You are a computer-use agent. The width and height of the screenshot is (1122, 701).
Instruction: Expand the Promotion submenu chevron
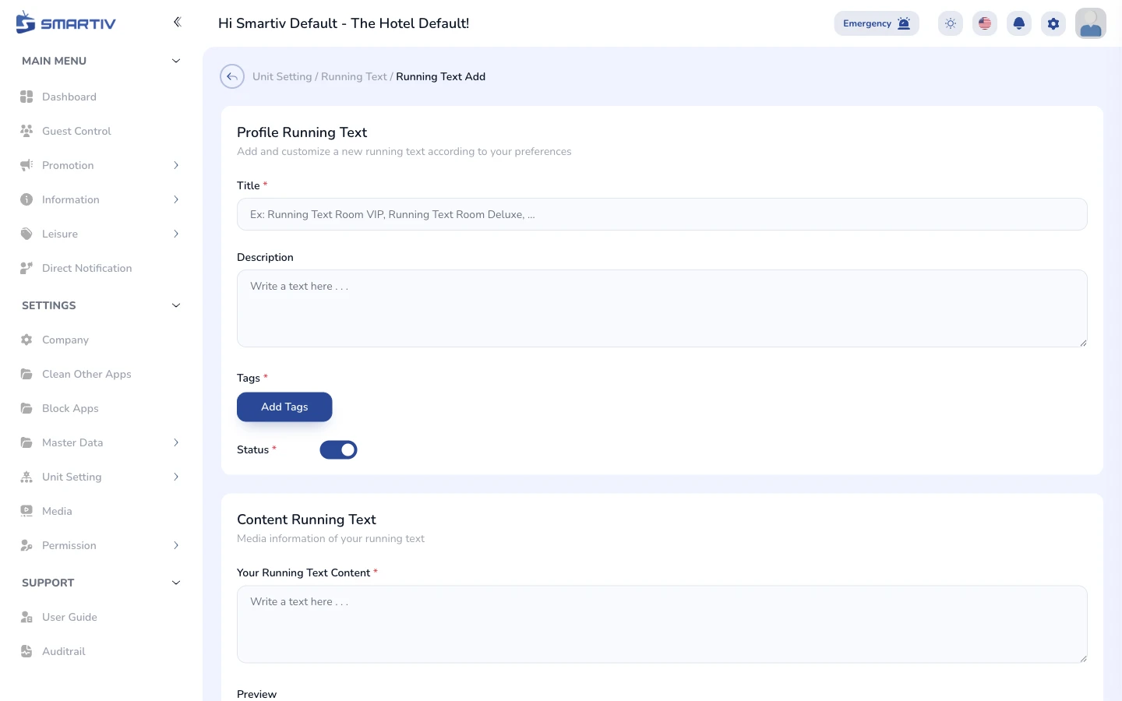coord(176,165)
